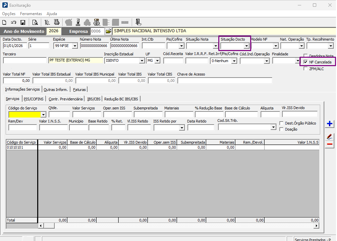Click the Chave de Acesso field
The height and width of the screenshot is (241, 337).
pos(225,81)
